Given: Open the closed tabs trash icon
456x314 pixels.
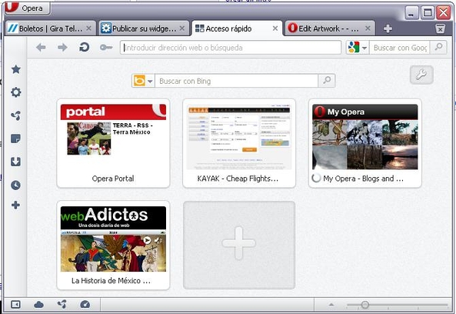Looking at the screenshot, I should coord(440,28).
